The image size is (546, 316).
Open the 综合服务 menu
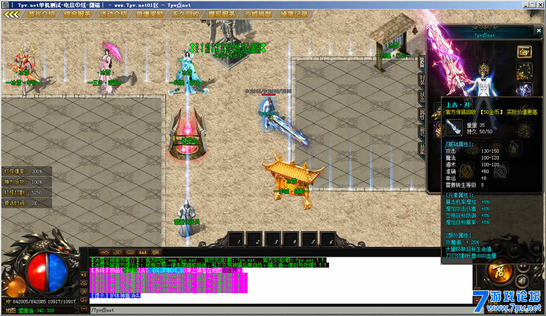77,14
